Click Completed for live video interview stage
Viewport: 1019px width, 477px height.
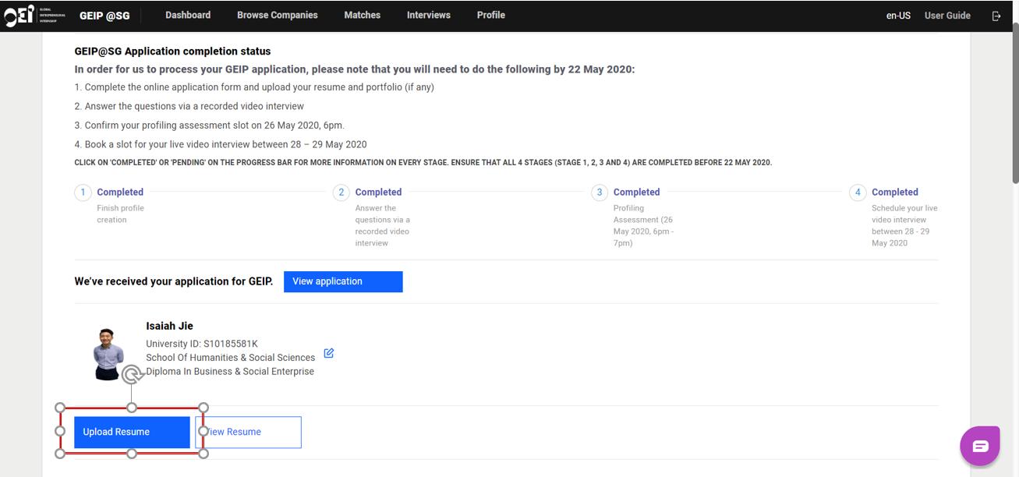click(895, 193)
